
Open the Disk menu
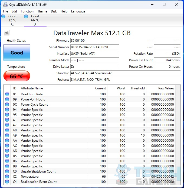54,11
